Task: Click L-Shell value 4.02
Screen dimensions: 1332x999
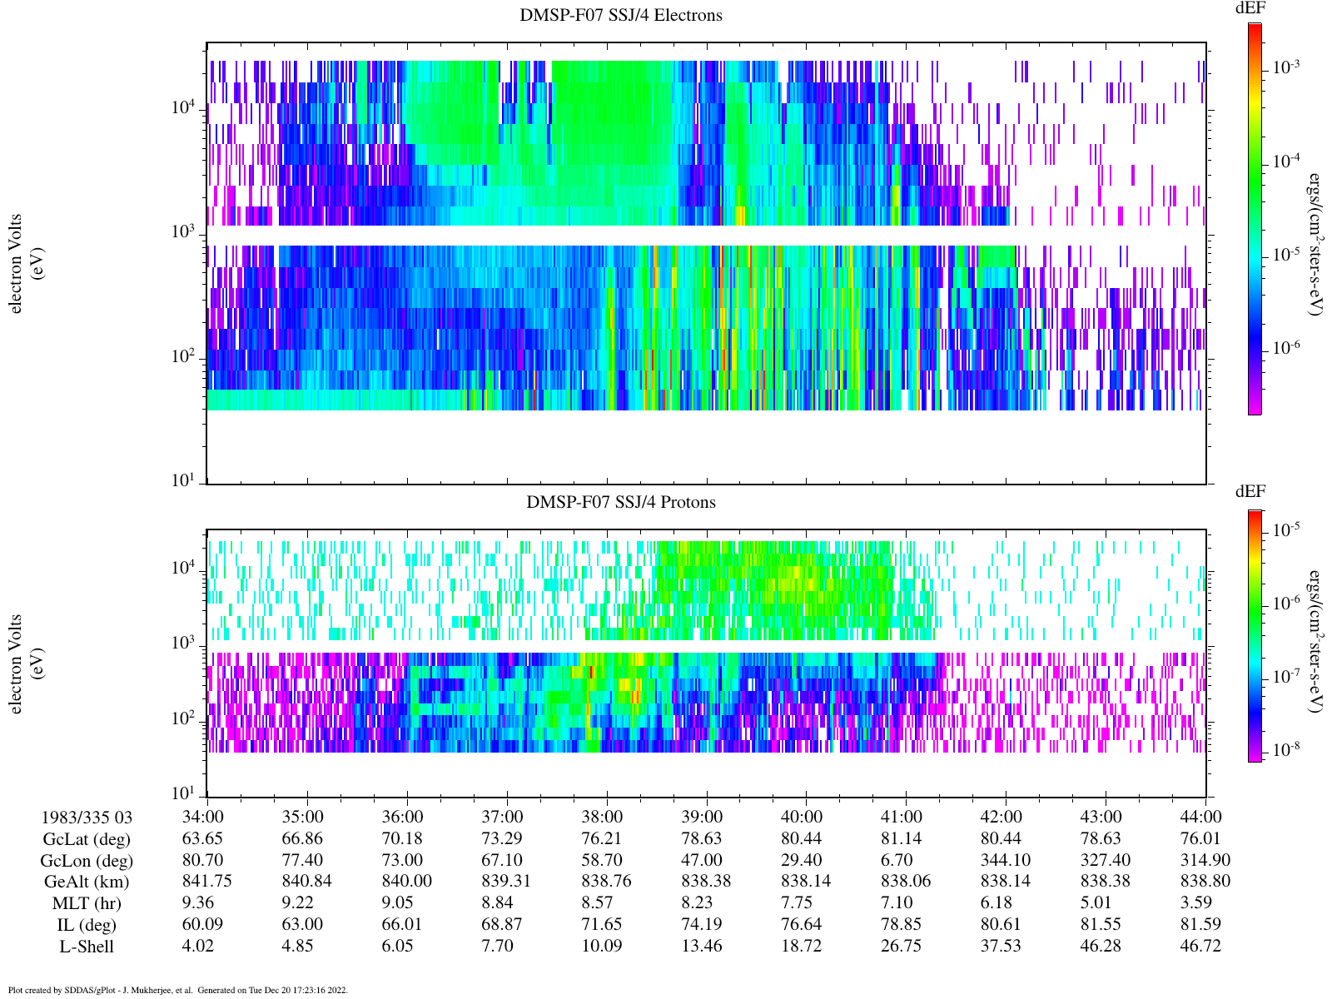Action: (x=198, y=946)
